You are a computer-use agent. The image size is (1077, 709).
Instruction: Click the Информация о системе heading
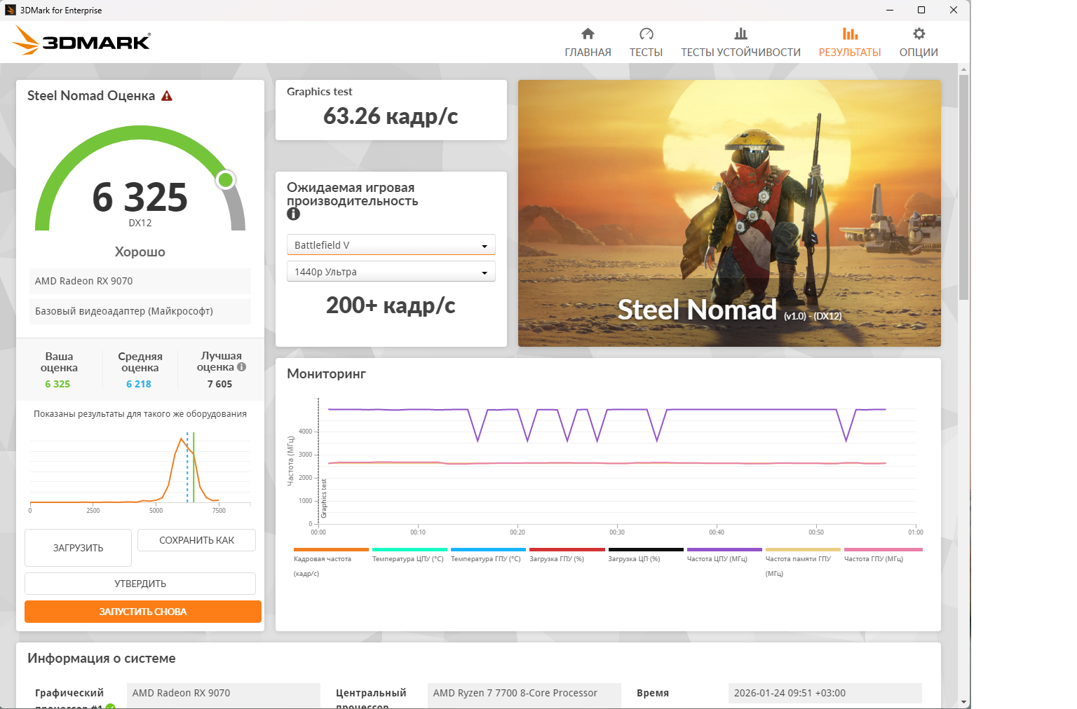102,659
